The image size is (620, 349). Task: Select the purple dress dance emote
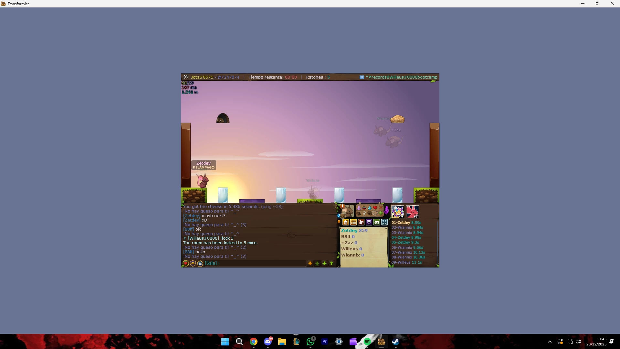tap(359, 208)
